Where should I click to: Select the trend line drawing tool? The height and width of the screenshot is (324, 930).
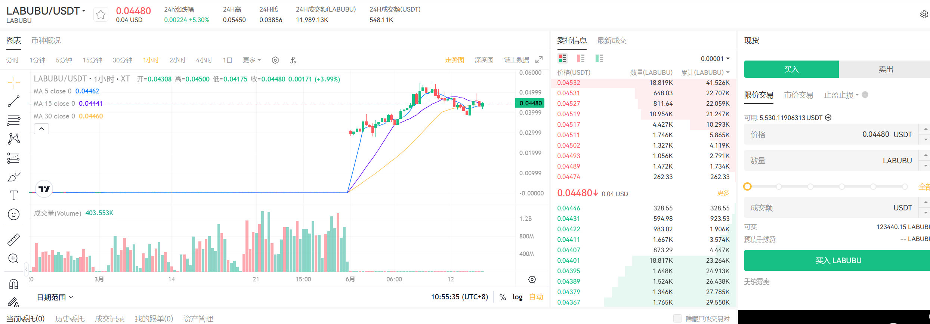click(14, 101)
